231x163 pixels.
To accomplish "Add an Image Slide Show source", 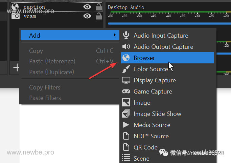I will (x=167, y=114).
